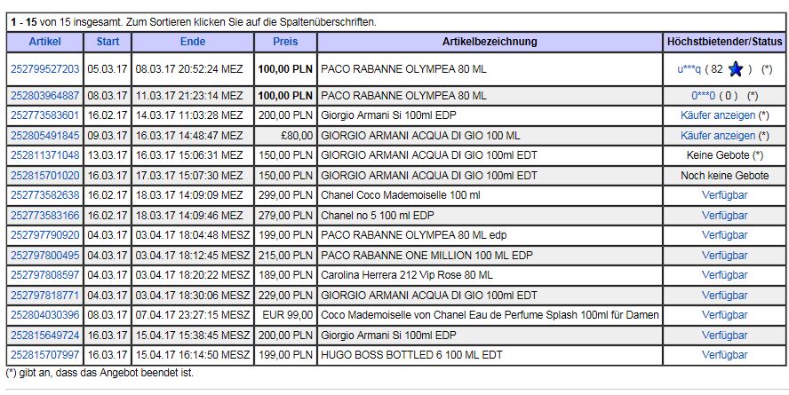This screenshot has height=395, width=789.
Task: Click Verfügbar for Chanel Coco Mademoiselle 100 ml
Action: tap(725, 195)
